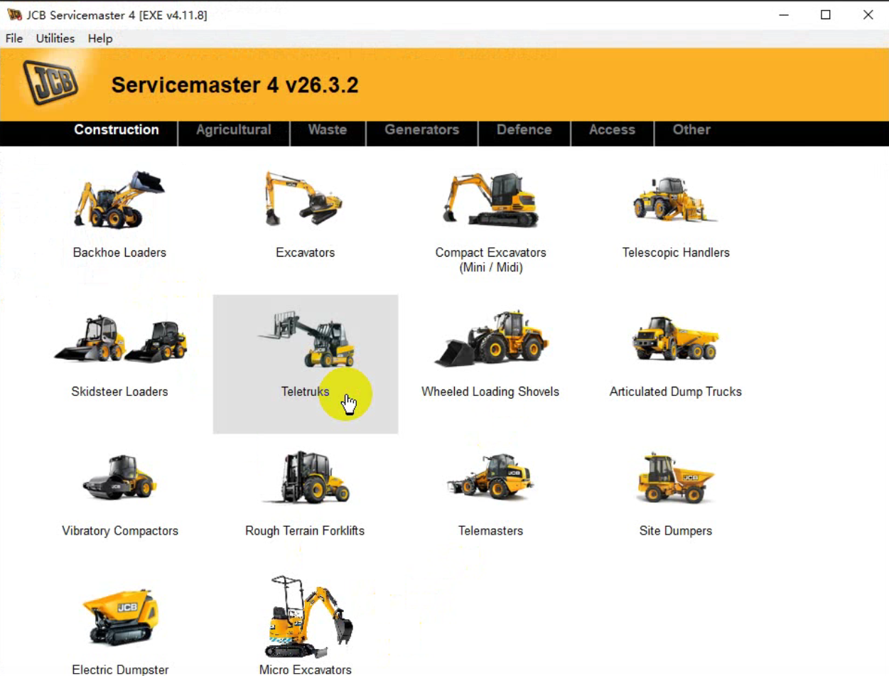Click the Micro Excavators label
This screenshot has height=676, width=889.
[x=306, y=670]
